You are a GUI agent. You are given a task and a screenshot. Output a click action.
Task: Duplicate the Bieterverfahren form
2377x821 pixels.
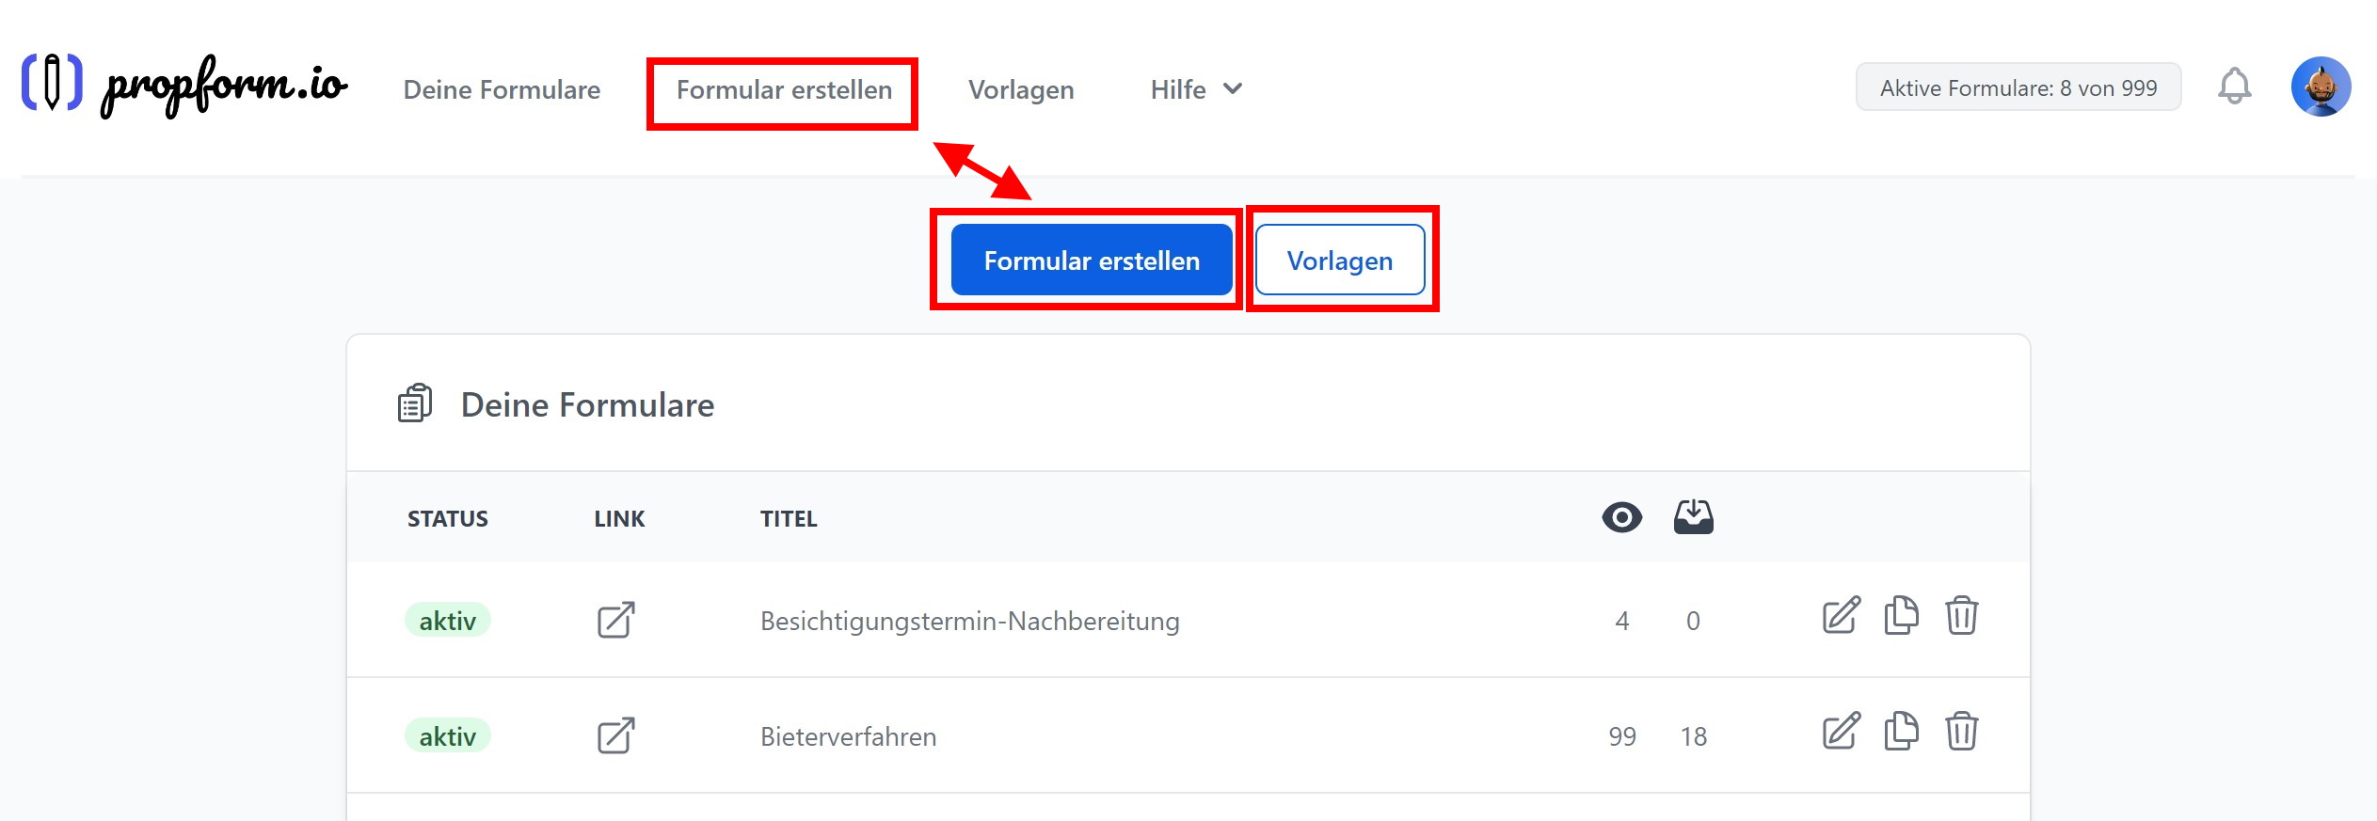click(1901, 732)
